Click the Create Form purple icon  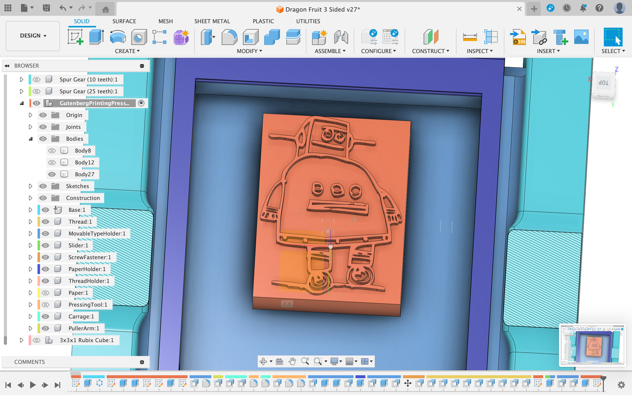(181, 37)
